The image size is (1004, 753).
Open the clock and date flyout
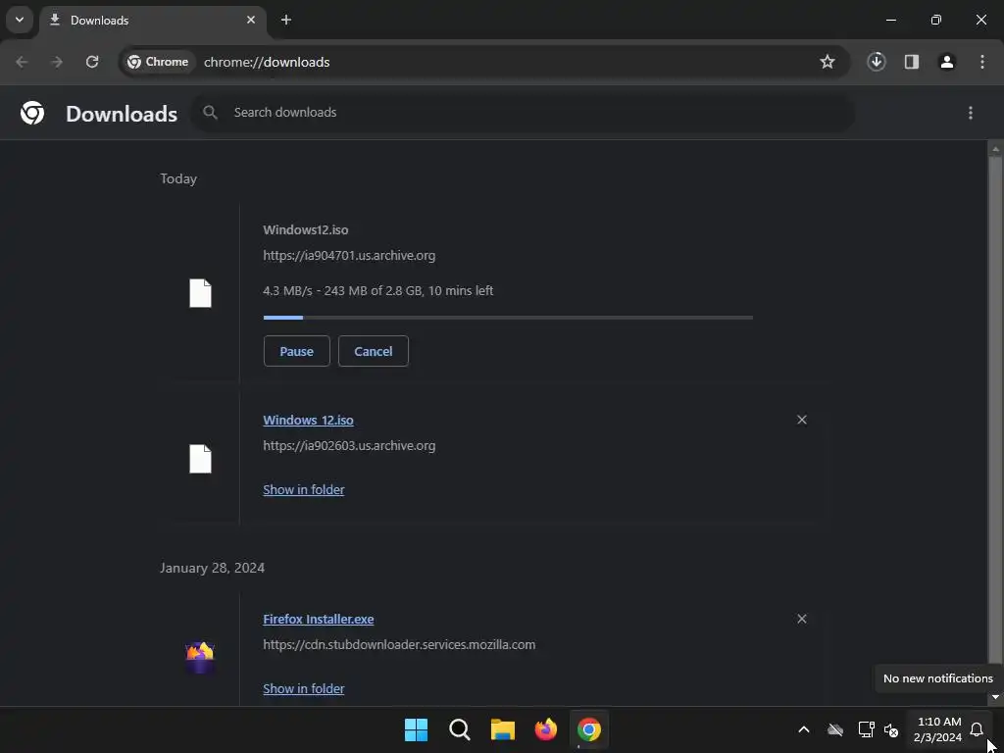point(938,729)
